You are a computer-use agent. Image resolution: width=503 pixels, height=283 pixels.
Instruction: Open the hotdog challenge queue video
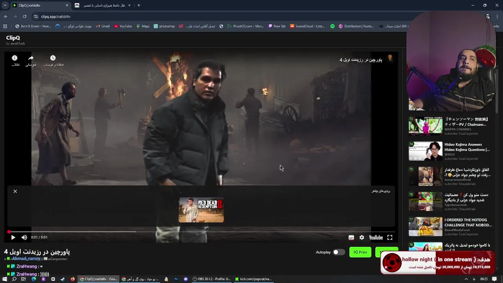tap(450, 226)
